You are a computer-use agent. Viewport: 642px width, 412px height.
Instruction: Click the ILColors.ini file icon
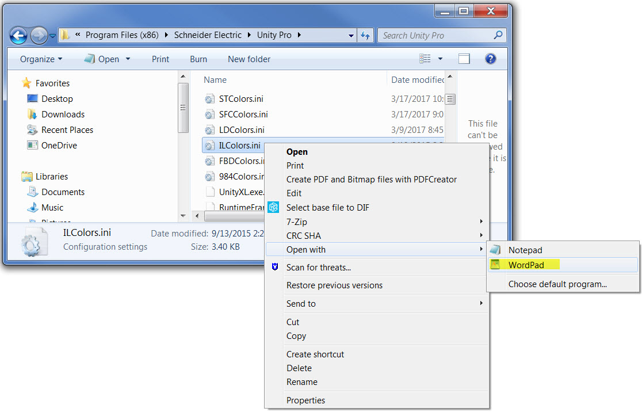[x=209, y=146]
